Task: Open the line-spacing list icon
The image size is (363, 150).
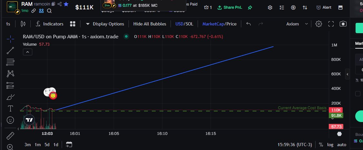Action: [x=282, y=8]
